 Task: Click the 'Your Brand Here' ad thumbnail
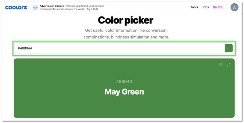[x=35, y=8]
